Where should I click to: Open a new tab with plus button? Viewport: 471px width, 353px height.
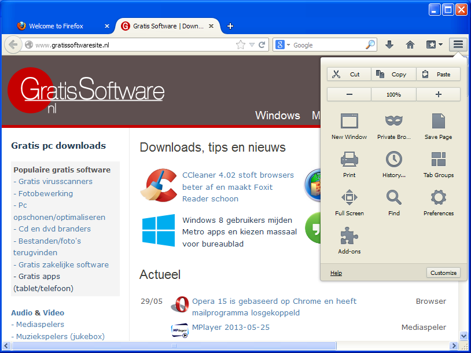[x=230, y=26]
